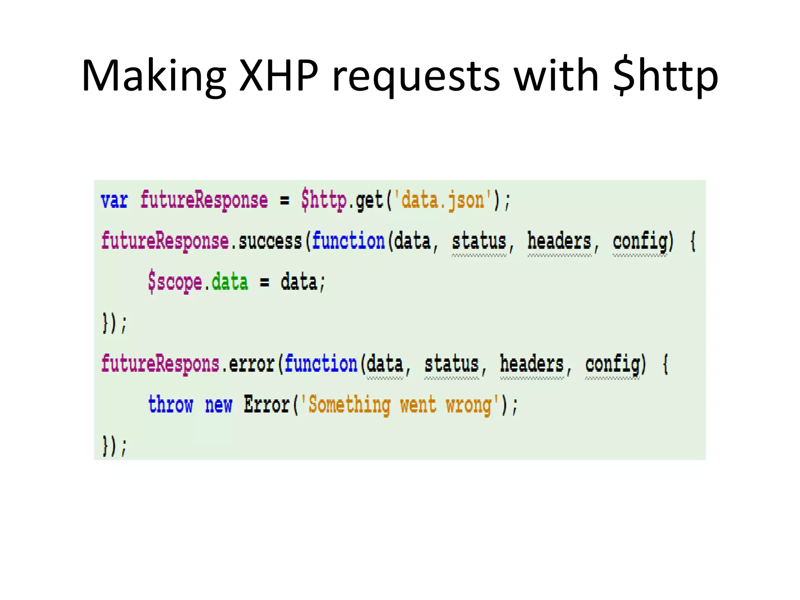Image resolution: width=800 pixels, height=600 pixels.
Task: Click 'get' method after $http
Action: [369, 201]
